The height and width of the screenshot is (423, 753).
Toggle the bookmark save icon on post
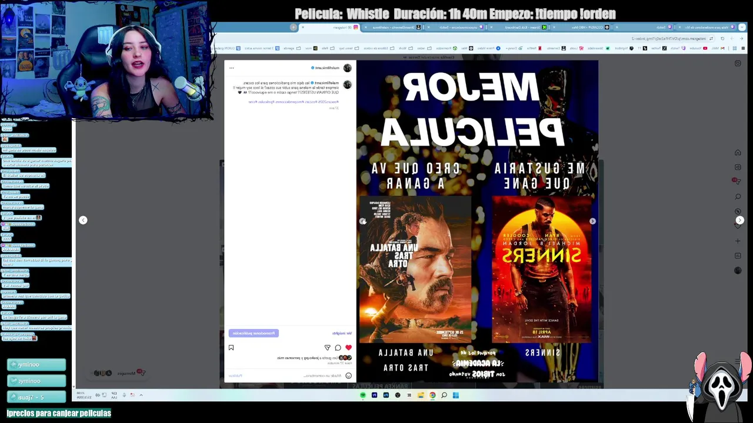pyautogui.click(x=231, y=348)
